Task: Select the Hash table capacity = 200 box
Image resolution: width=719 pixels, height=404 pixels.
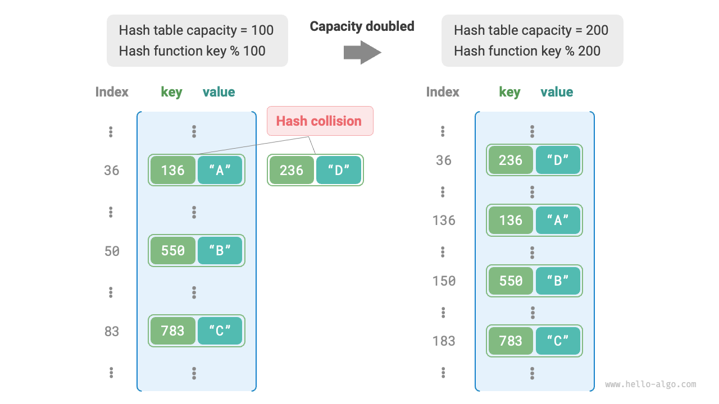Action: [x=532, y=40]
